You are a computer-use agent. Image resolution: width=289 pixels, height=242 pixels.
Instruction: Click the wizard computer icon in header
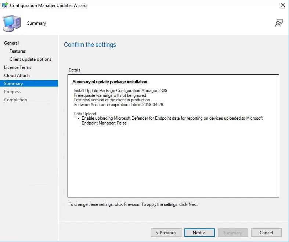pos(12,23)
